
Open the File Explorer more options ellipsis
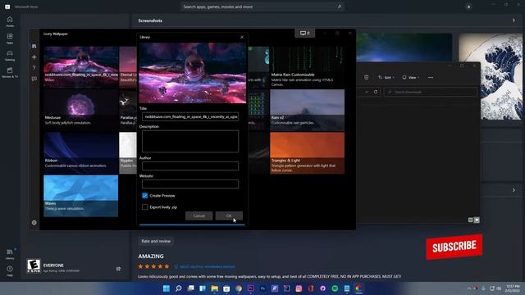[431, 77]
